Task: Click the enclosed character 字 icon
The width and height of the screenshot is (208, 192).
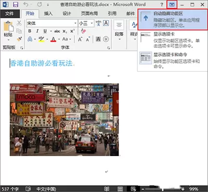Action: (x=106, y=39)
